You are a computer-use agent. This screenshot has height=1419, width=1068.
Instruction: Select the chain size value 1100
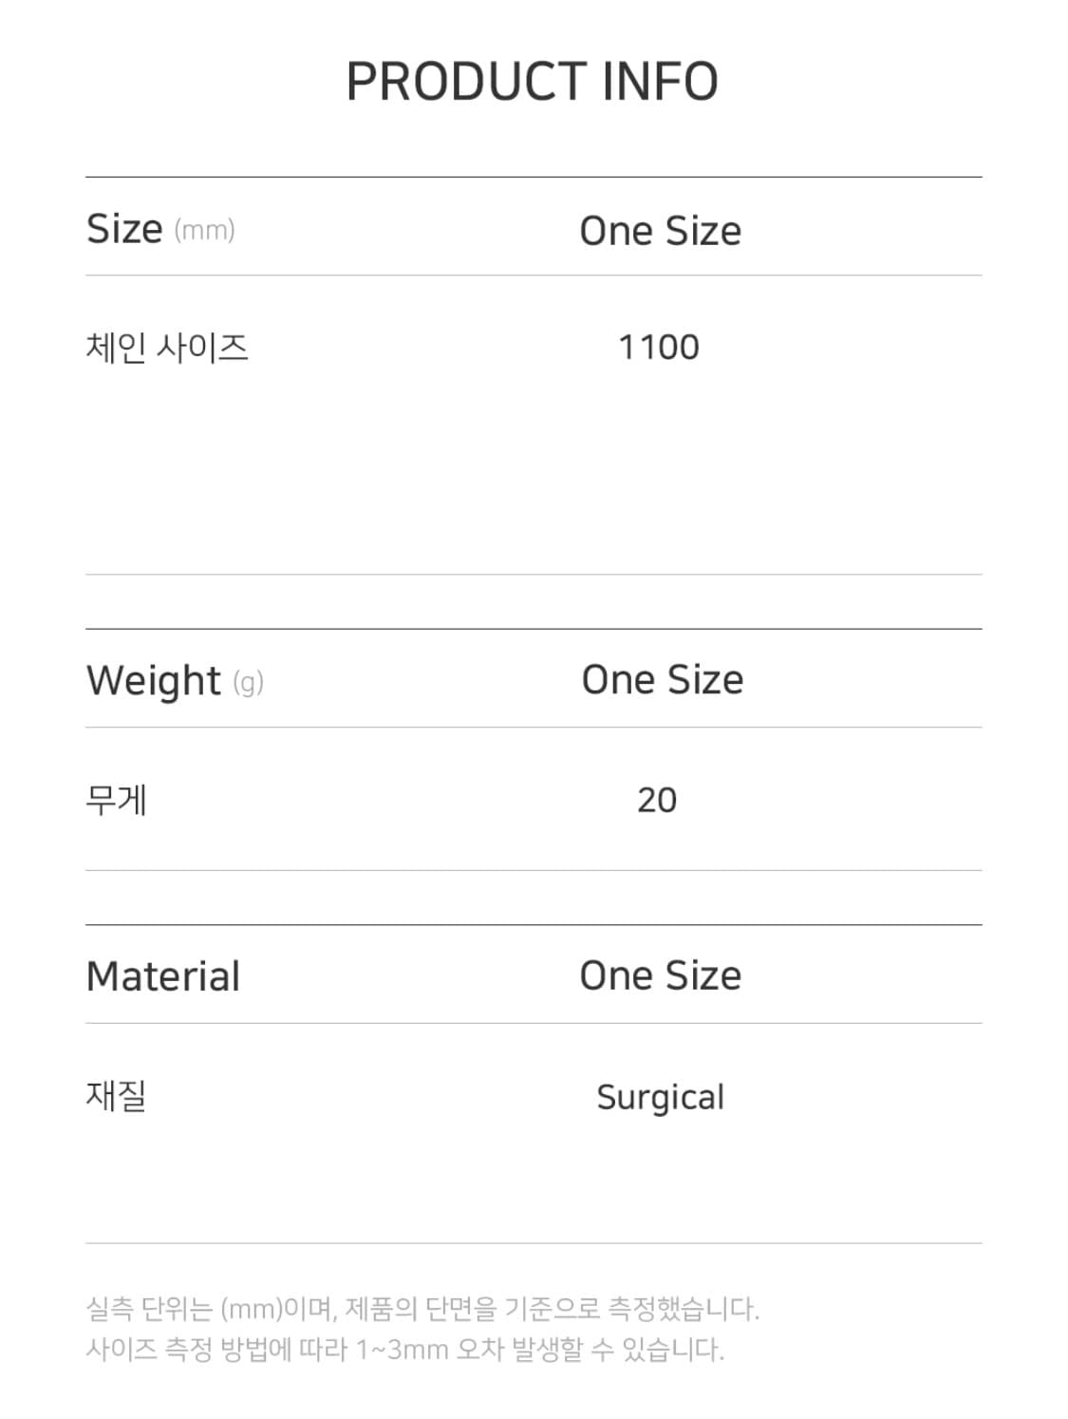[x=658, y=348]
